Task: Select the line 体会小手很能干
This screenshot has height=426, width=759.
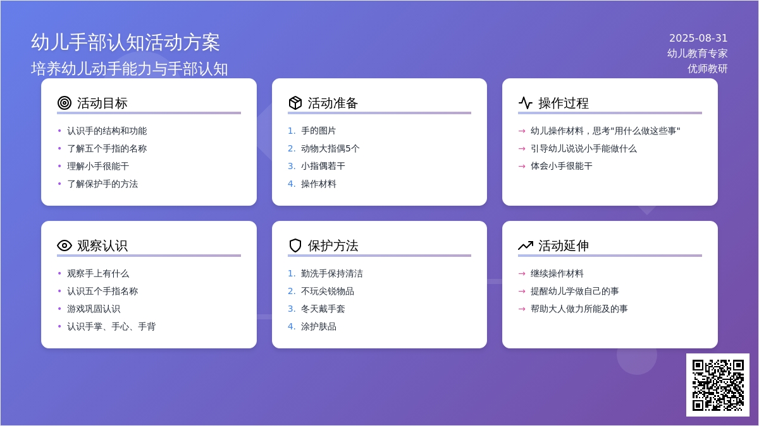Action: [x=562, y=166]
